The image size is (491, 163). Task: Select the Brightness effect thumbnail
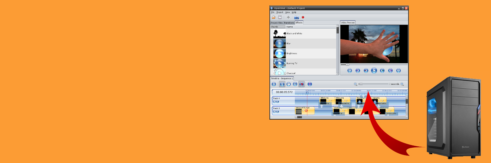pos(280,53)
